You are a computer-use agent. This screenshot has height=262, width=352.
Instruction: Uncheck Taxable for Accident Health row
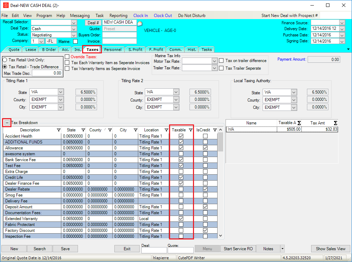[x=181, y=136]
